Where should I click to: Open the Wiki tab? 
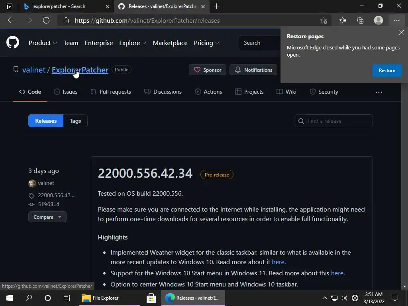286,92
